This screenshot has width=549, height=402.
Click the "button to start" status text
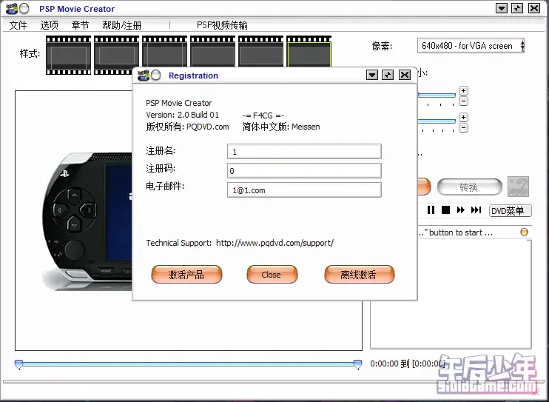point(455,232)
